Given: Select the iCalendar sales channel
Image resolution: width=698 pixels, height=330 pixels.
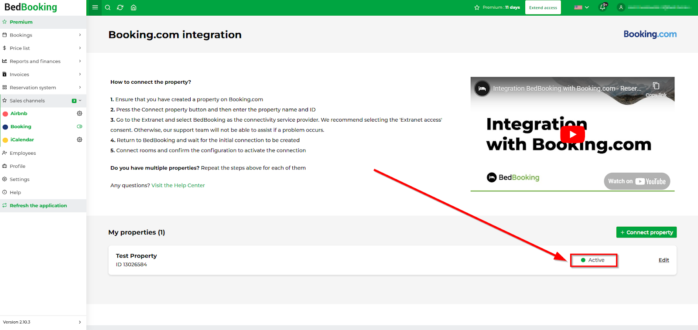Looking at the screenshot, I should 22,140.
